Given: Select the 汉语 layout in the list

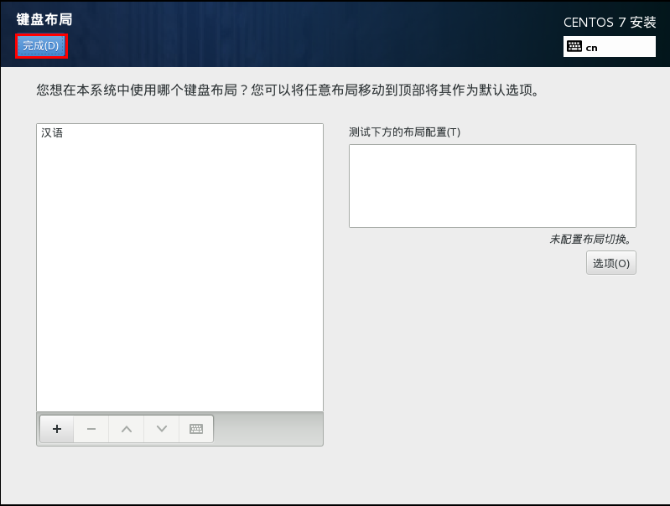Looking at the screenshot, I should pyautogui.click(x=179, y=133).
